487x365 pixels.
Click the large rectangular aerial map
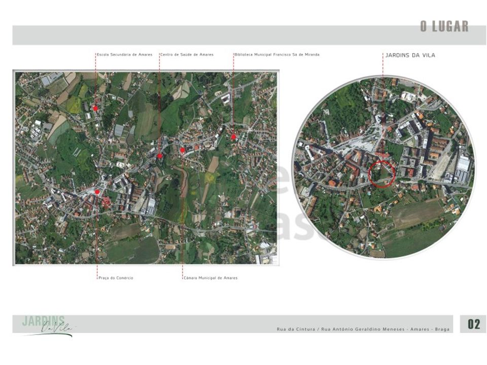146,168
